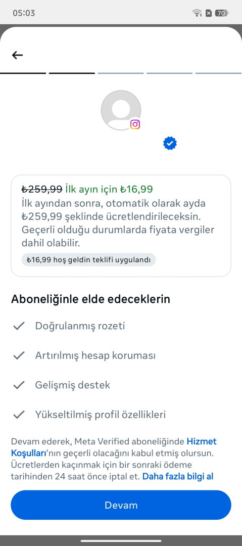The image size is (242, 546).
Task: Click the checkmark beside Artırılmış hesap koruması
Action: tap(19, 355)
